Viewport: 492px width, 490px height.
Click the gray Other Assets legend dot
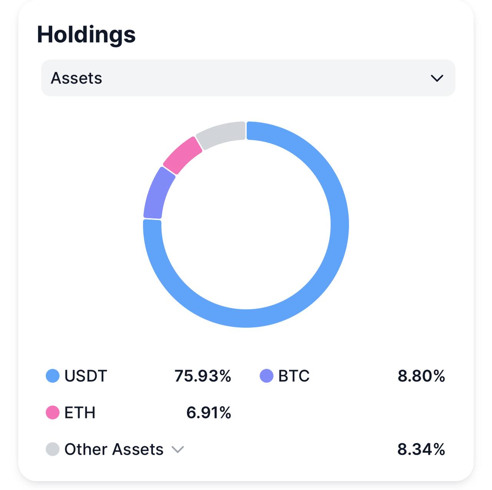[x=53, y=449]
